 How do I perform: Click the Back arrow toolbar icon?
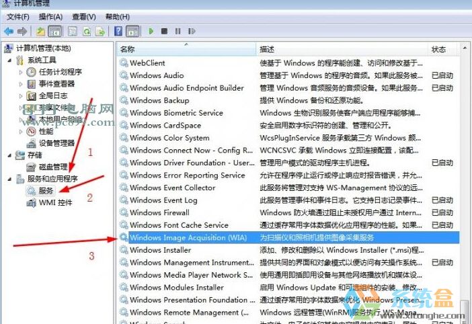(x=9, y=32)
